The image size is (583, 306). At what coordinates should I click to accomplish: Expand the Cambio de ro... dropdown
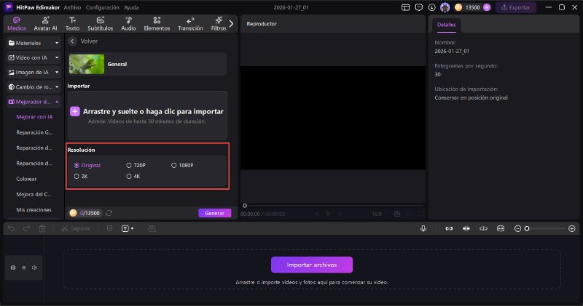click(x=34, y=86)
